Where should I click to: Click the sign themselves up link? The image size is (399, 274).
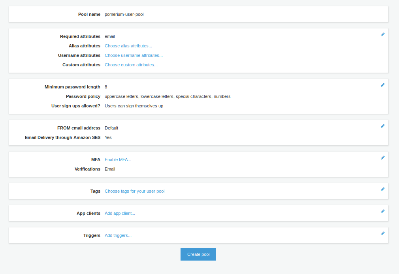(x=144, y=106)
